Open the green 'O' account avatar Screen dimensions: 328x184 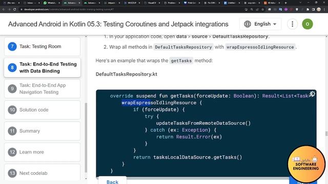pos(307,24)
